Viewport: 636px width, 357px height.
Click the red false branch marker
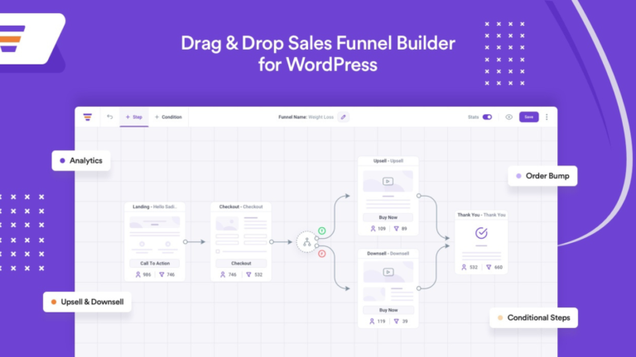click(x=321, y=254)
